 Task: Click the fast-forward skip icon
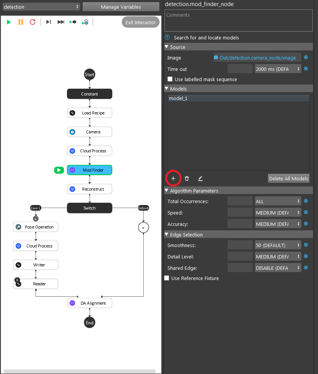point(61,22)
